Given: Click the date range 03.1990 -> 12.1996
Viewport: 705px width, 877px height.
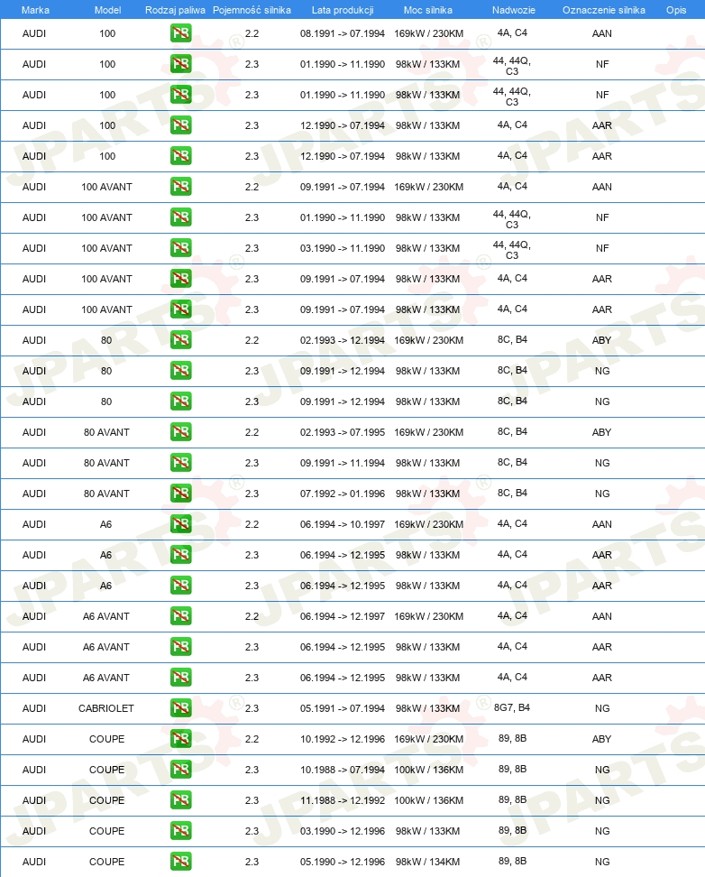Looking at the screenshot, I should coord(343,831).
